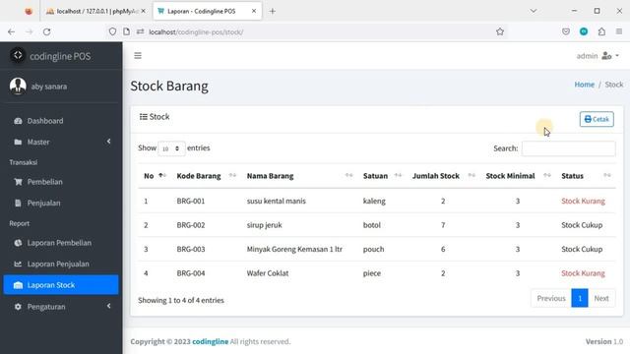Sort by Stock Minimal column

pos(519,176)
